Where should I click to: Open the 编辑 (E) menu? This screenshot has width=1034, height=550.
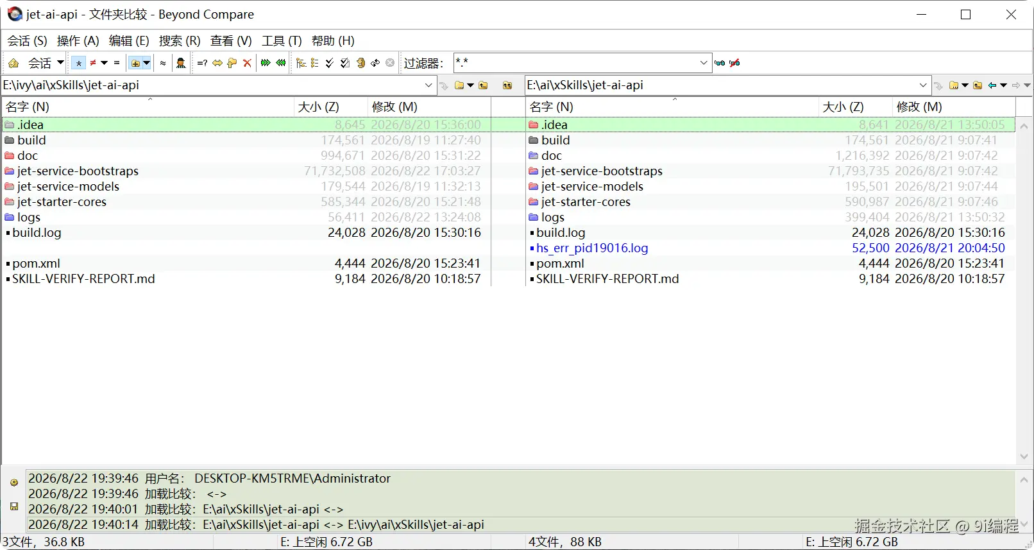click(x=129, y=41)
